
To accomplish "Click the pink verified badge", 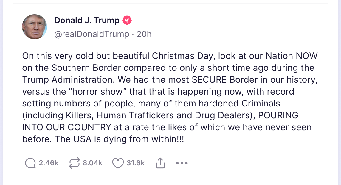I will pyautogui.click(x=127, y=21).
